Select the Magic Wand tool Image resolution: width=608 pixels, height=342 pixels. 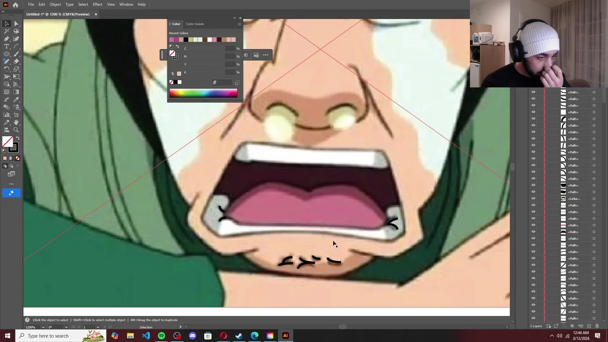click(7, 31)
